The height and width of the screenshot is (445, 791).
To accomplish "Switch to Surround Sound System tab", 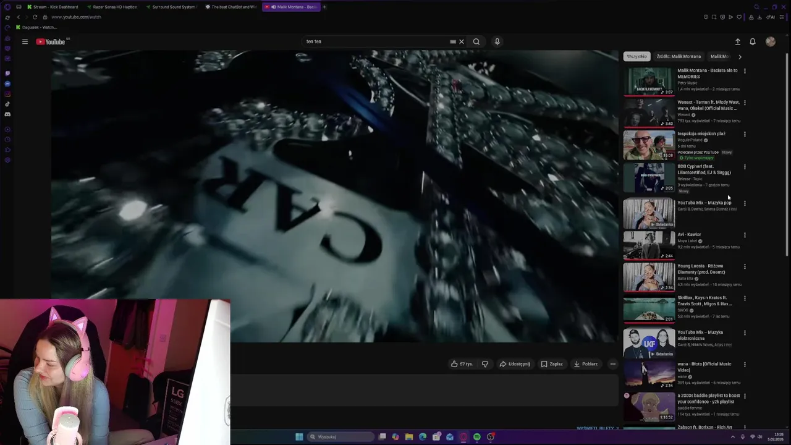I will [x=171, y=7].
